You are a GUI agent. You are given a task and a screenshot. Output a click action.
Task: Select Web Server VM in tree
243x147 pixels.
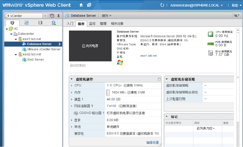click(x=35, y=60)
